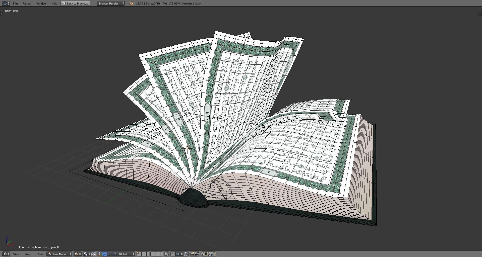This screenshot has height=257, width=482.
Task: Open the snap element type selector
Action: coord(179,254)
